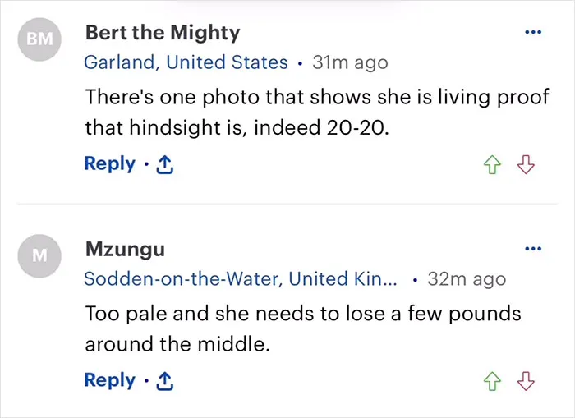The height and width of the screenshot is (418, 575).
Task: Open three-dot menu on Mzungu's comment
Action: click(533, 249)
